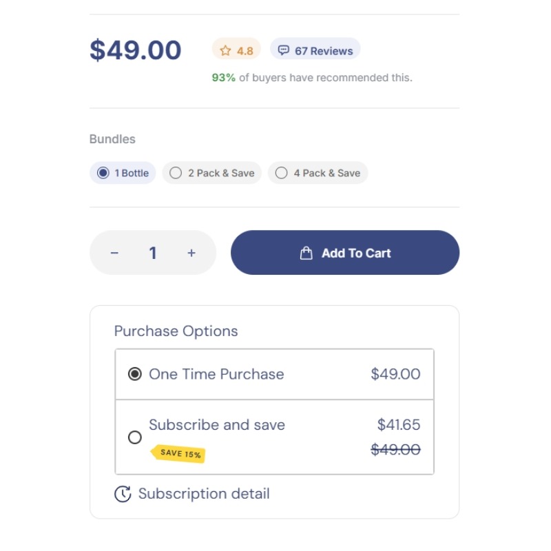Click the 93% buyers recommended text
Viewport: 551px width, 551px height.
(x=312, y=78)
